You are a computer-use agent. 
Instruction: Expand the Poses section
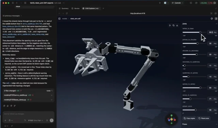pos(217,124)
